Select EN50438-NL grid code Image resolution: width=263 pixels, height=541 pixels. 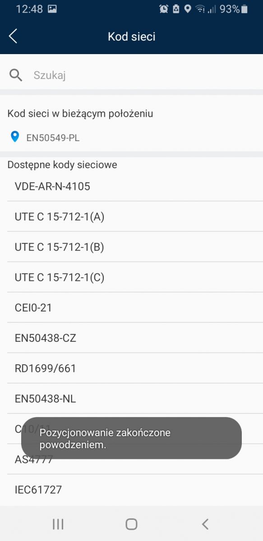click(135, 399)
